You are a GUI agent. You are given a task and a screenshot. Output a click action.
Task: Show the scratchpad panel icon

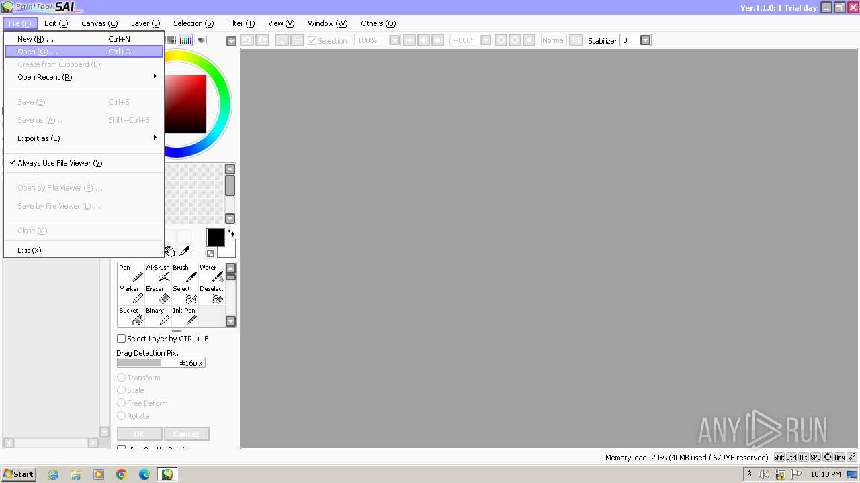coord(201,40)
